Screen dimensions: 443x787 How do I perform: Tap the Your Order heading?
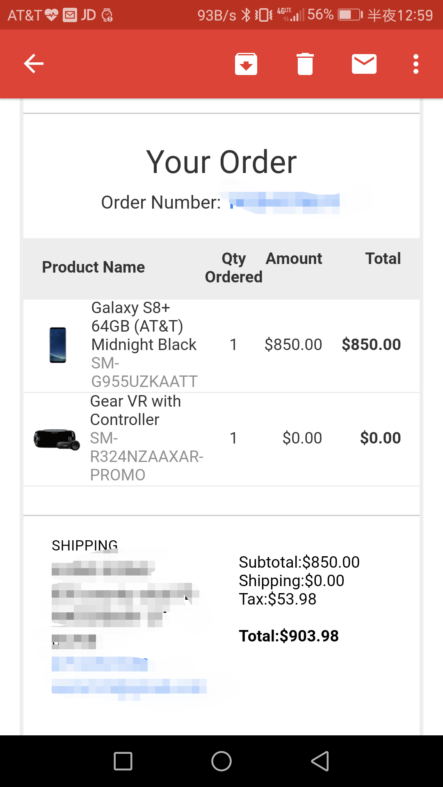(221, 162)
